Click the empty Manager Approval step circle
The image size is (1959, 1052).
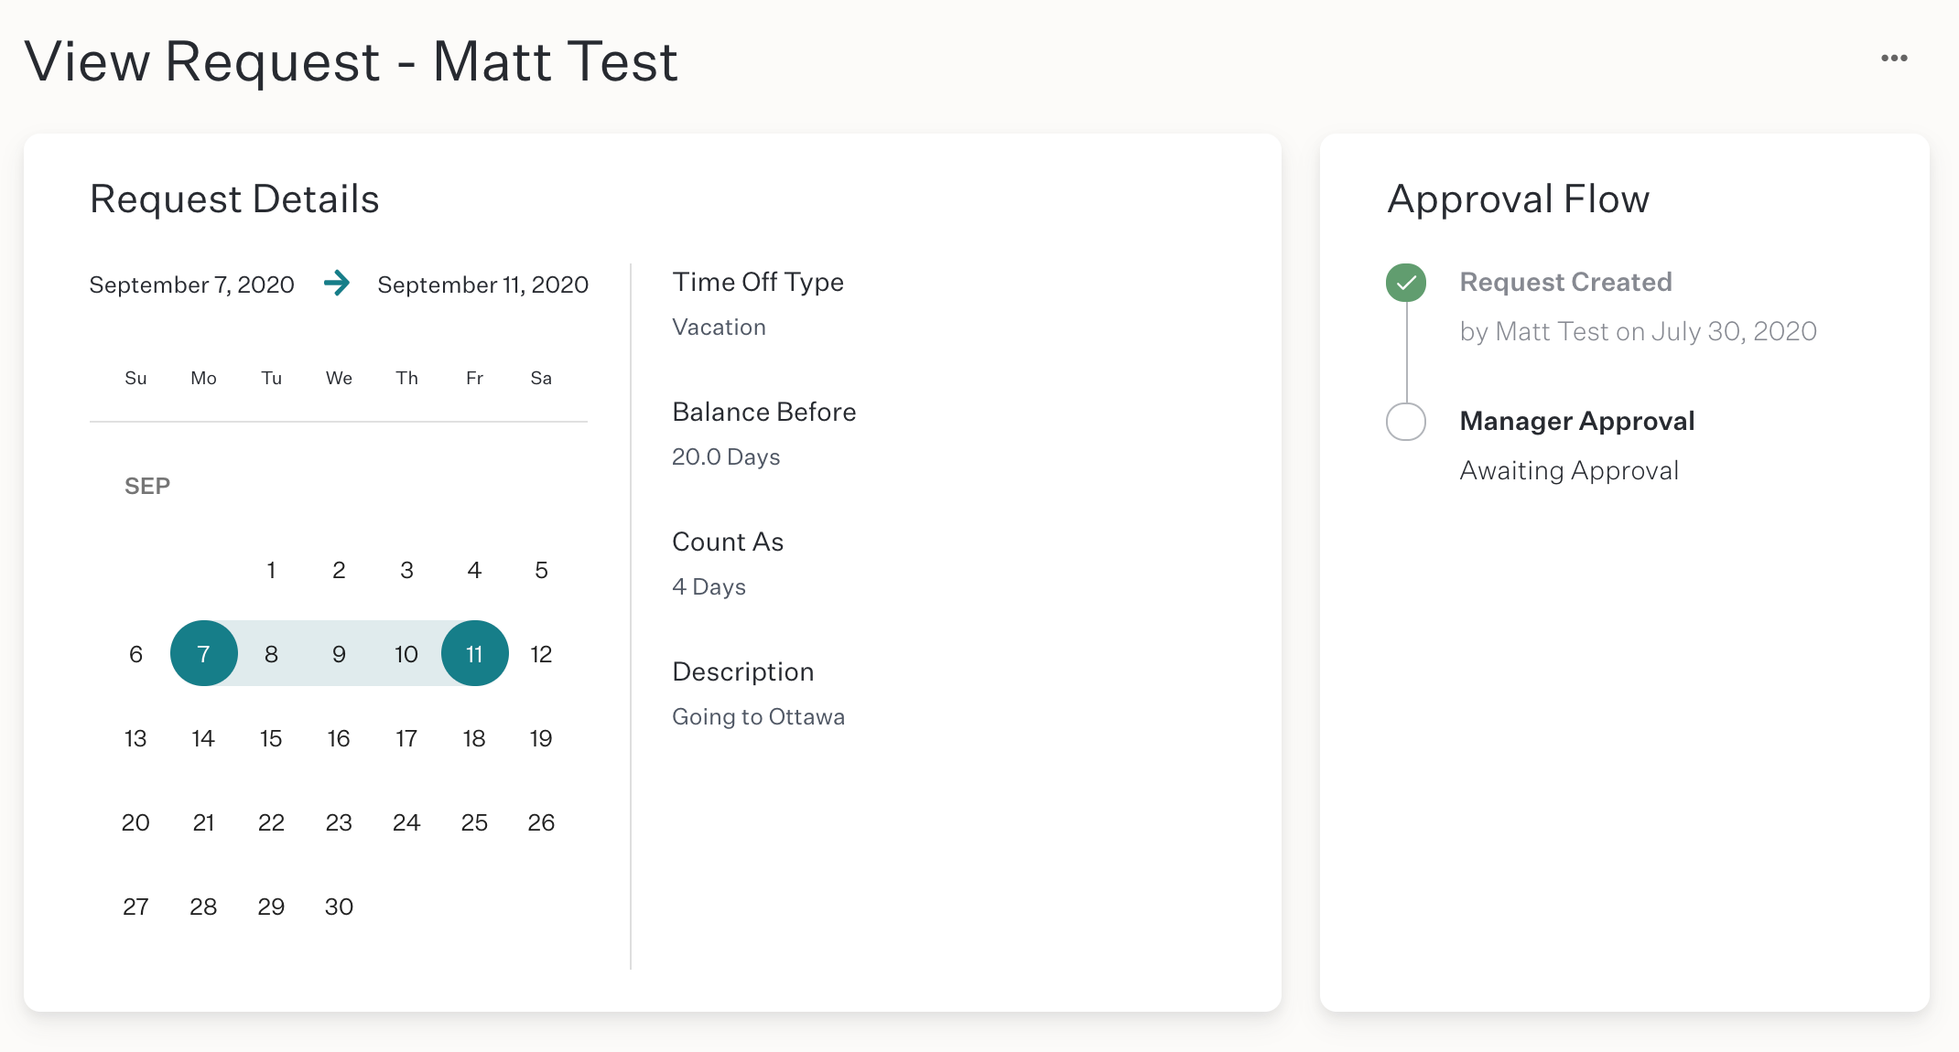click(1406, 422)
